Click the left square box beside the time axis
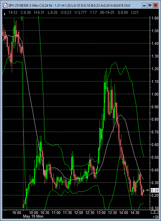 [x=153, y=212]
